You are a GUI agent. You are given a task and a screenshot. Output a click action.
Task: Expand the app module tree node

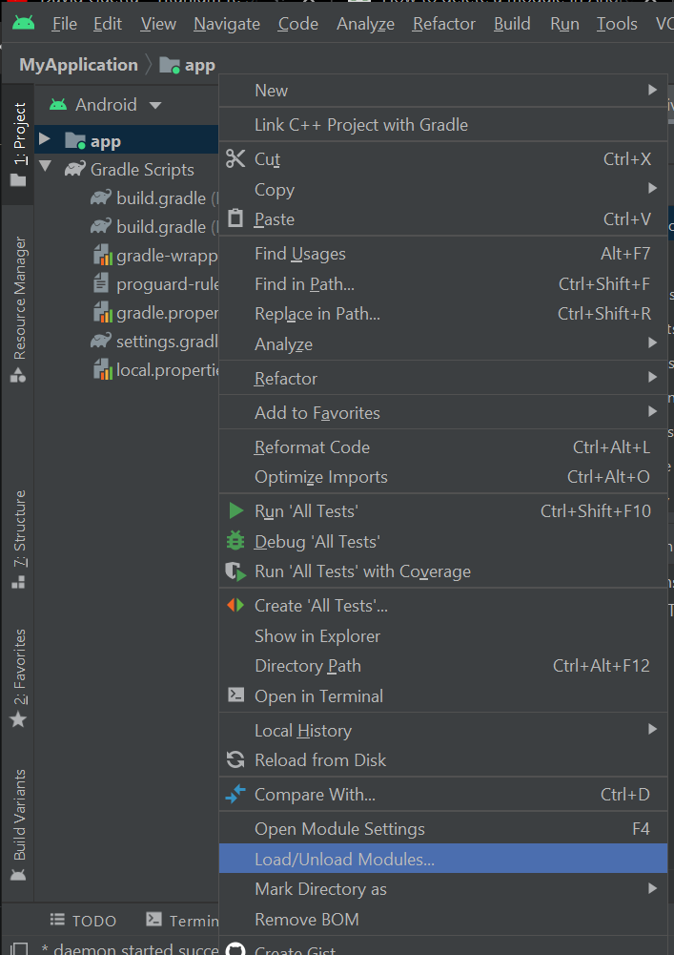point(44,140)
